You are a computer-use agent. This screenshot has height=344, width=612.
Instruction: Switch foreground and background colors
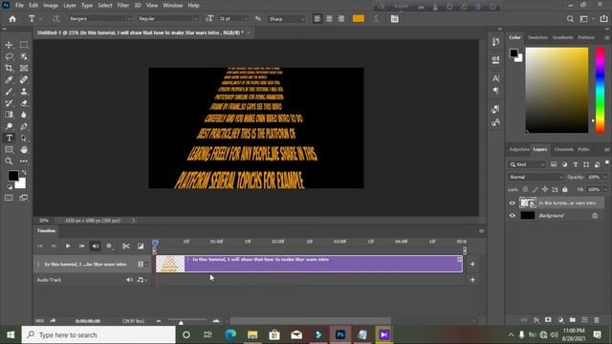pyautogui.click(x=24, y=172)
